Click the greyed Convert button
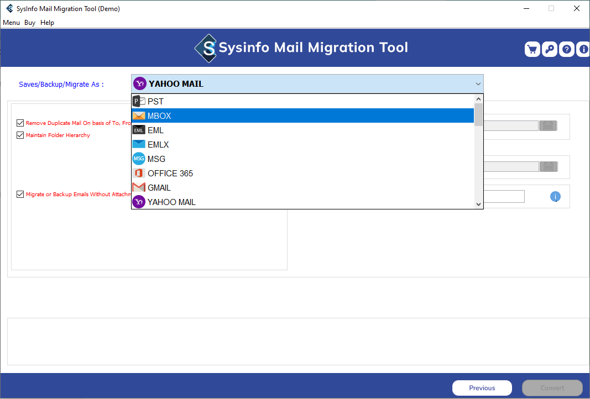590x399 pixels. [x=552, y=388]
